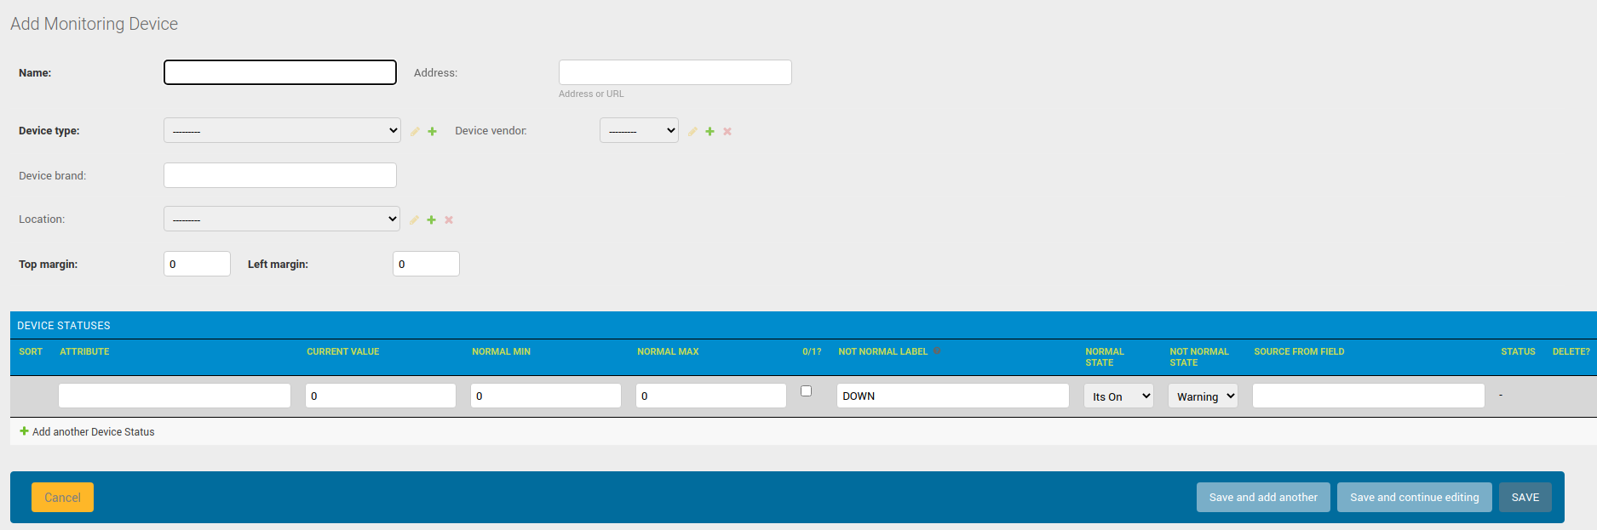
Task: Add a new device vendor with plus icon
Action: coord(710,132)
